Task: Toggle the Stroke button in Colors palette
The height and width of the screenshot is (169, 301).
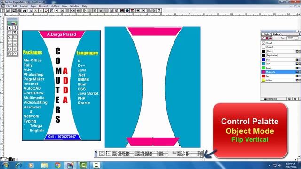Action: point(263,38)
